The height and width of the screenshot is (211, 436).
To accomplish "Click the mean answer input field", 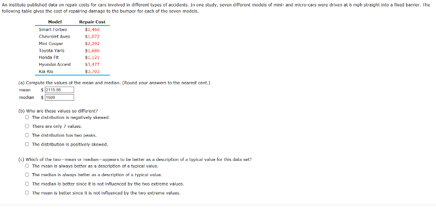I will click(59, 90).
